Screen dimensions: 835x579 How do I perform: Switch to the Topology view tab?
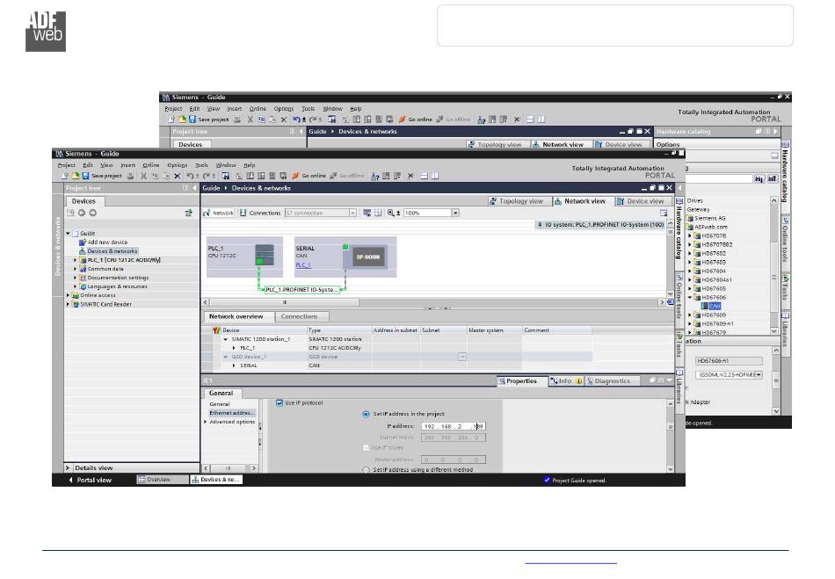516,201
